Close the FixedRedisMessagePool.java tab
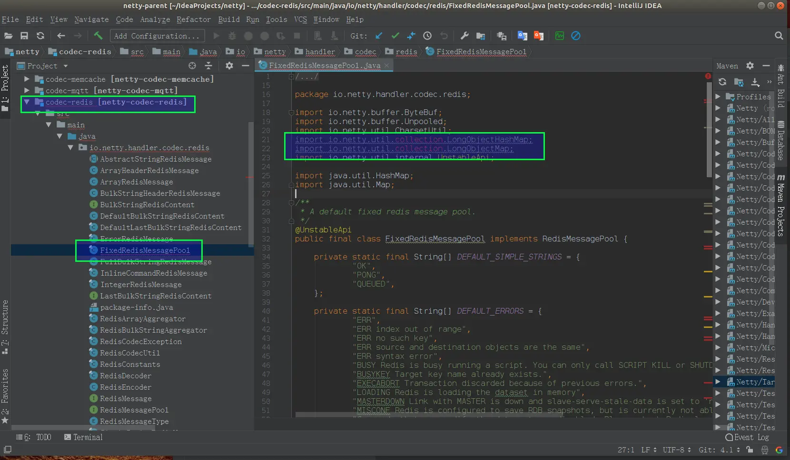The height and width of the screenshot is (460, 790). point(387,66)
